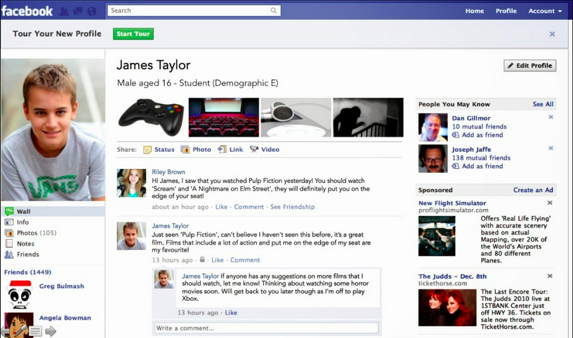Comment on James Taylor's Pulp Fiction post

[245, 260]
